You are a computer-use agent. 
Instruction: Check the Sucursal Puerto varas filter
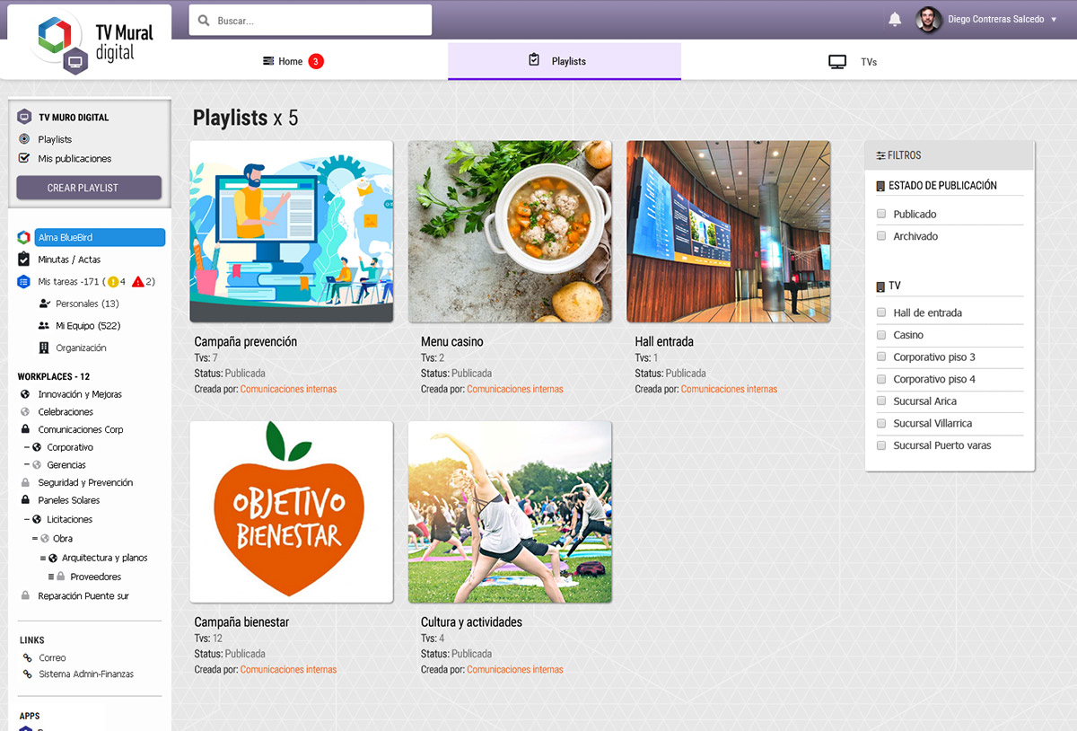coord(881,445)
